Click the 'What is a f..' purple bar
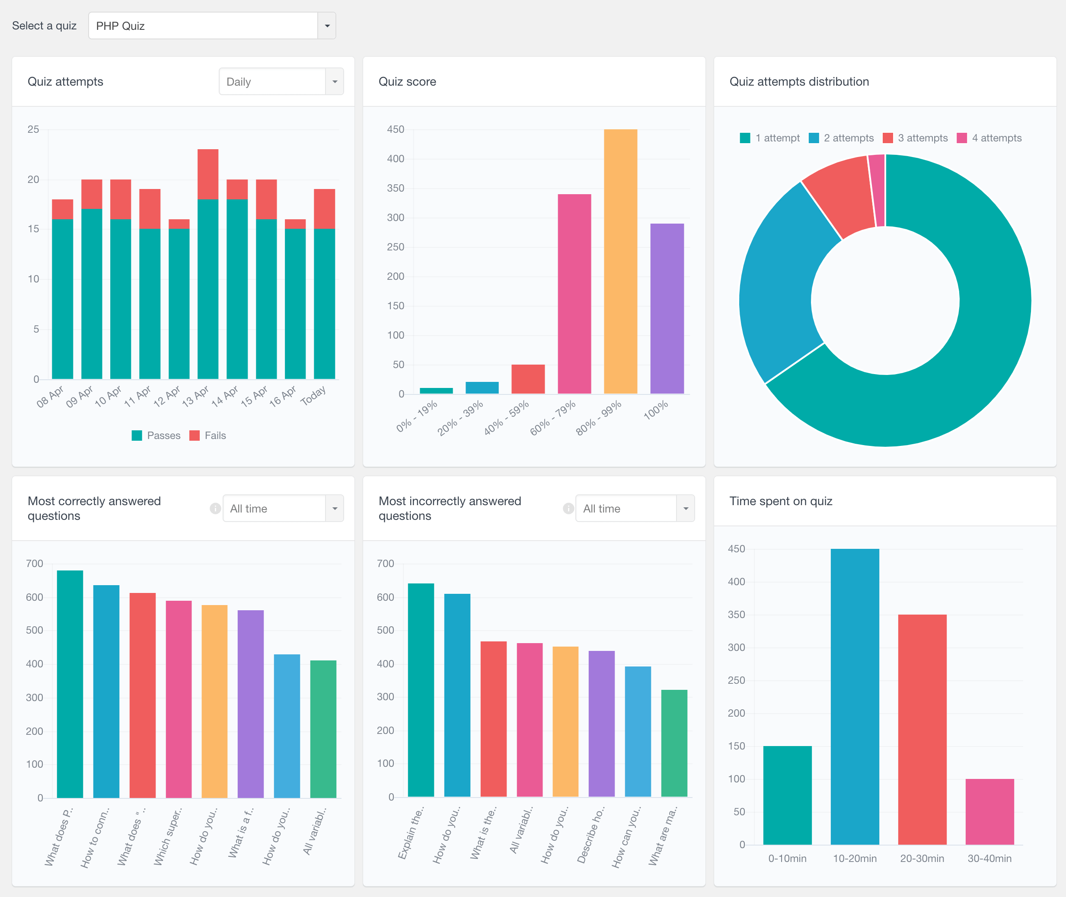This screenshot has height=897, width=1066. pyautogui.click(x=250, y=704)
